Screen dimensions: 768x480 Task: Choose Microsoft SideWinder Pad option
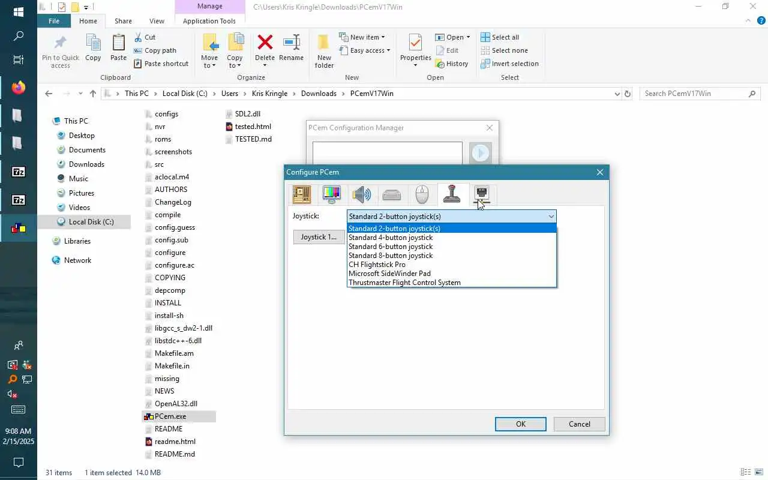pos(452,274)
